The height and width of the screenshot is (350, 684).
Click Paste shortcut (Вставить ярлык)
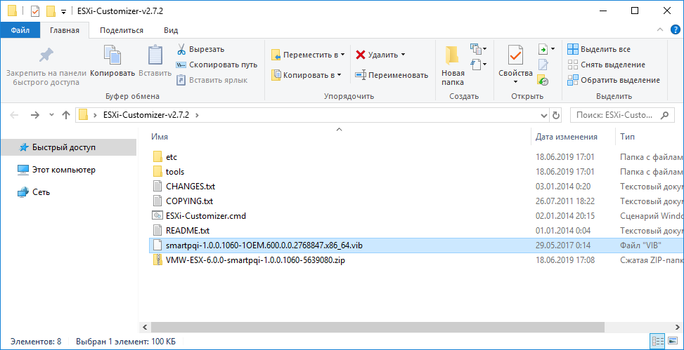point(212,80)
